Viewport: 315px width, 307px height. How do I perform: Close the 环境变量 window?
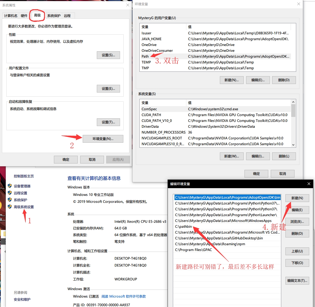pos(298,4)
